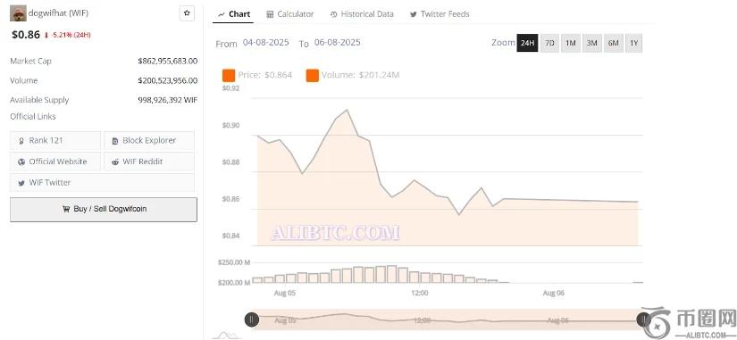
Task: Visit the WIF Reddit link
Action: (149, 162)
